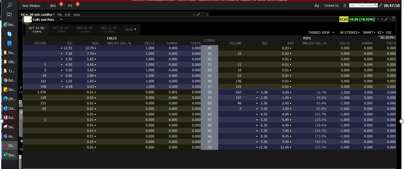This screenshot has width=404, height=169.
Task: Click the lock icon beside Contact Us
Action: [345, 6]
